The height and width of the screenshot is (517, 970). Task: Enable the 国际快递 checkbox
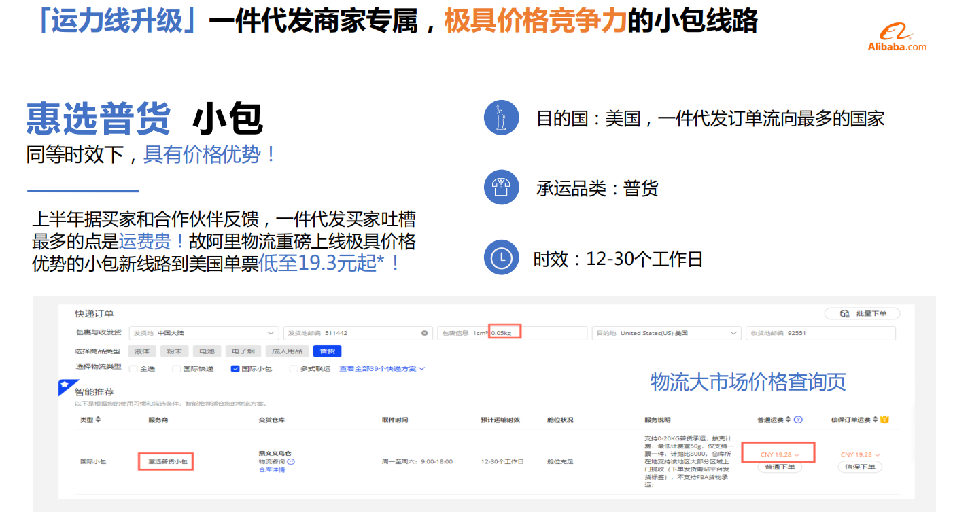(176, 369)
